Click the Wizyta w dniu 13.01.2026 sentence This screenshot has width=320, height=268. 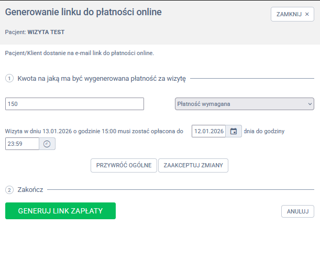tap(94, 131)
